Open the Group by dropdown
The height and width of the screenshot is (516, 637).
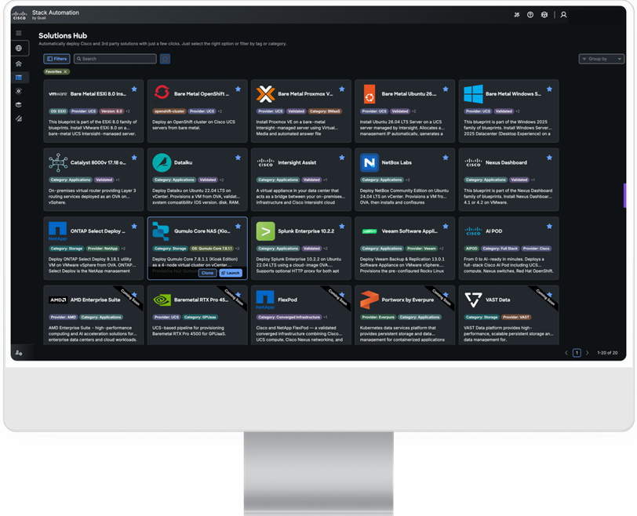point(601,59)
